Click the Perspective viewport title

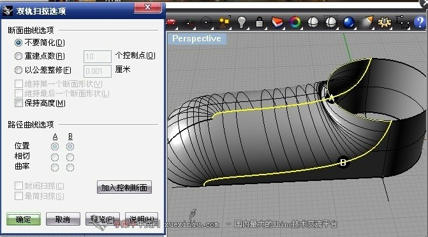click(x=196, y=39)
